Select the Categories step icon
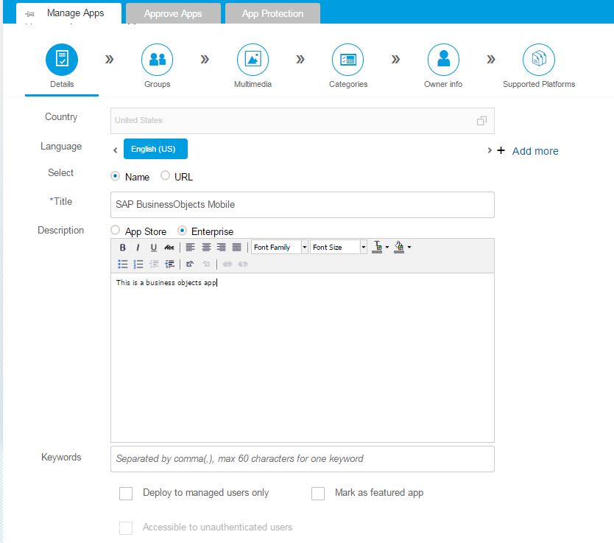Viewport: 614px width, 543px height. [x=348, y=60]
